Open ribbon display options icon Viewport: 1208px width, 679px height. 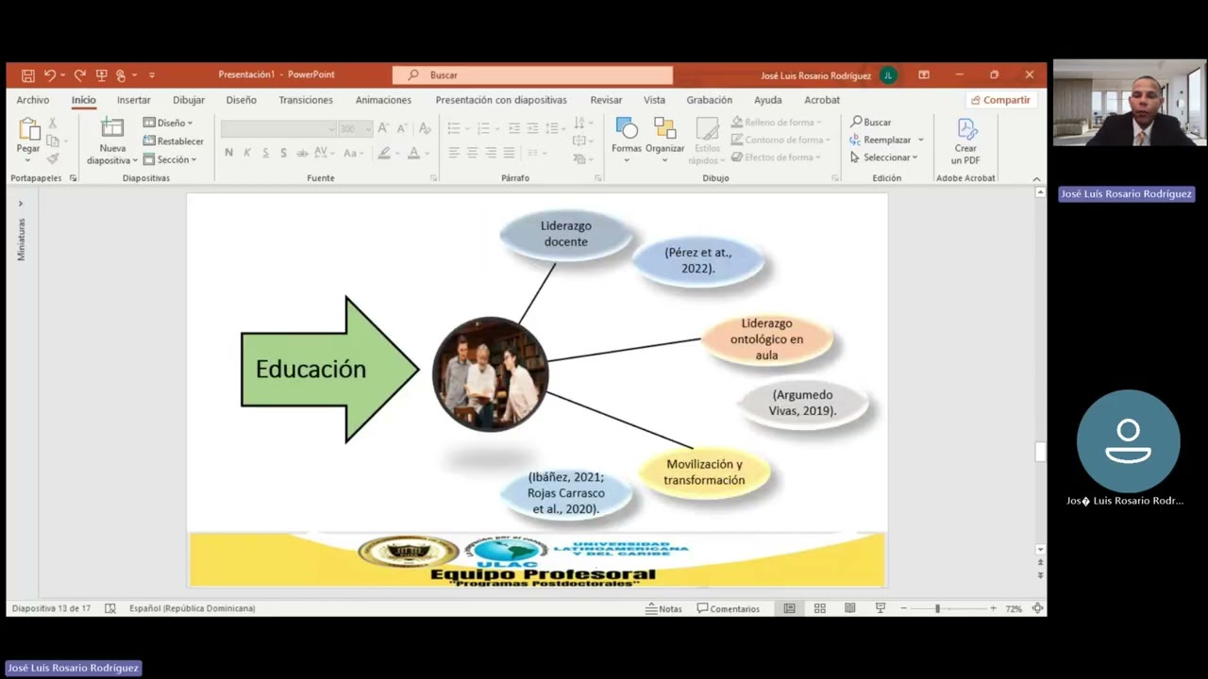924,75
